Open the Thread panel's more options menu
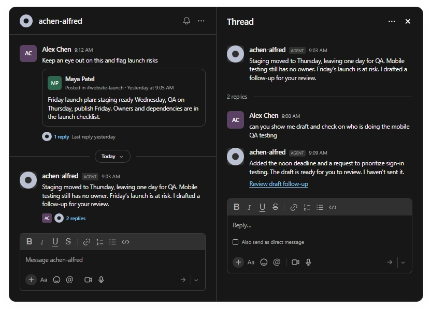The image size is (431, 309). (392, 21)
